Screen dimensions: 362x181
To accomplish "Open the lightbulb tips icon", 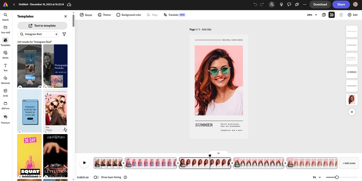I will pos(281,5).
